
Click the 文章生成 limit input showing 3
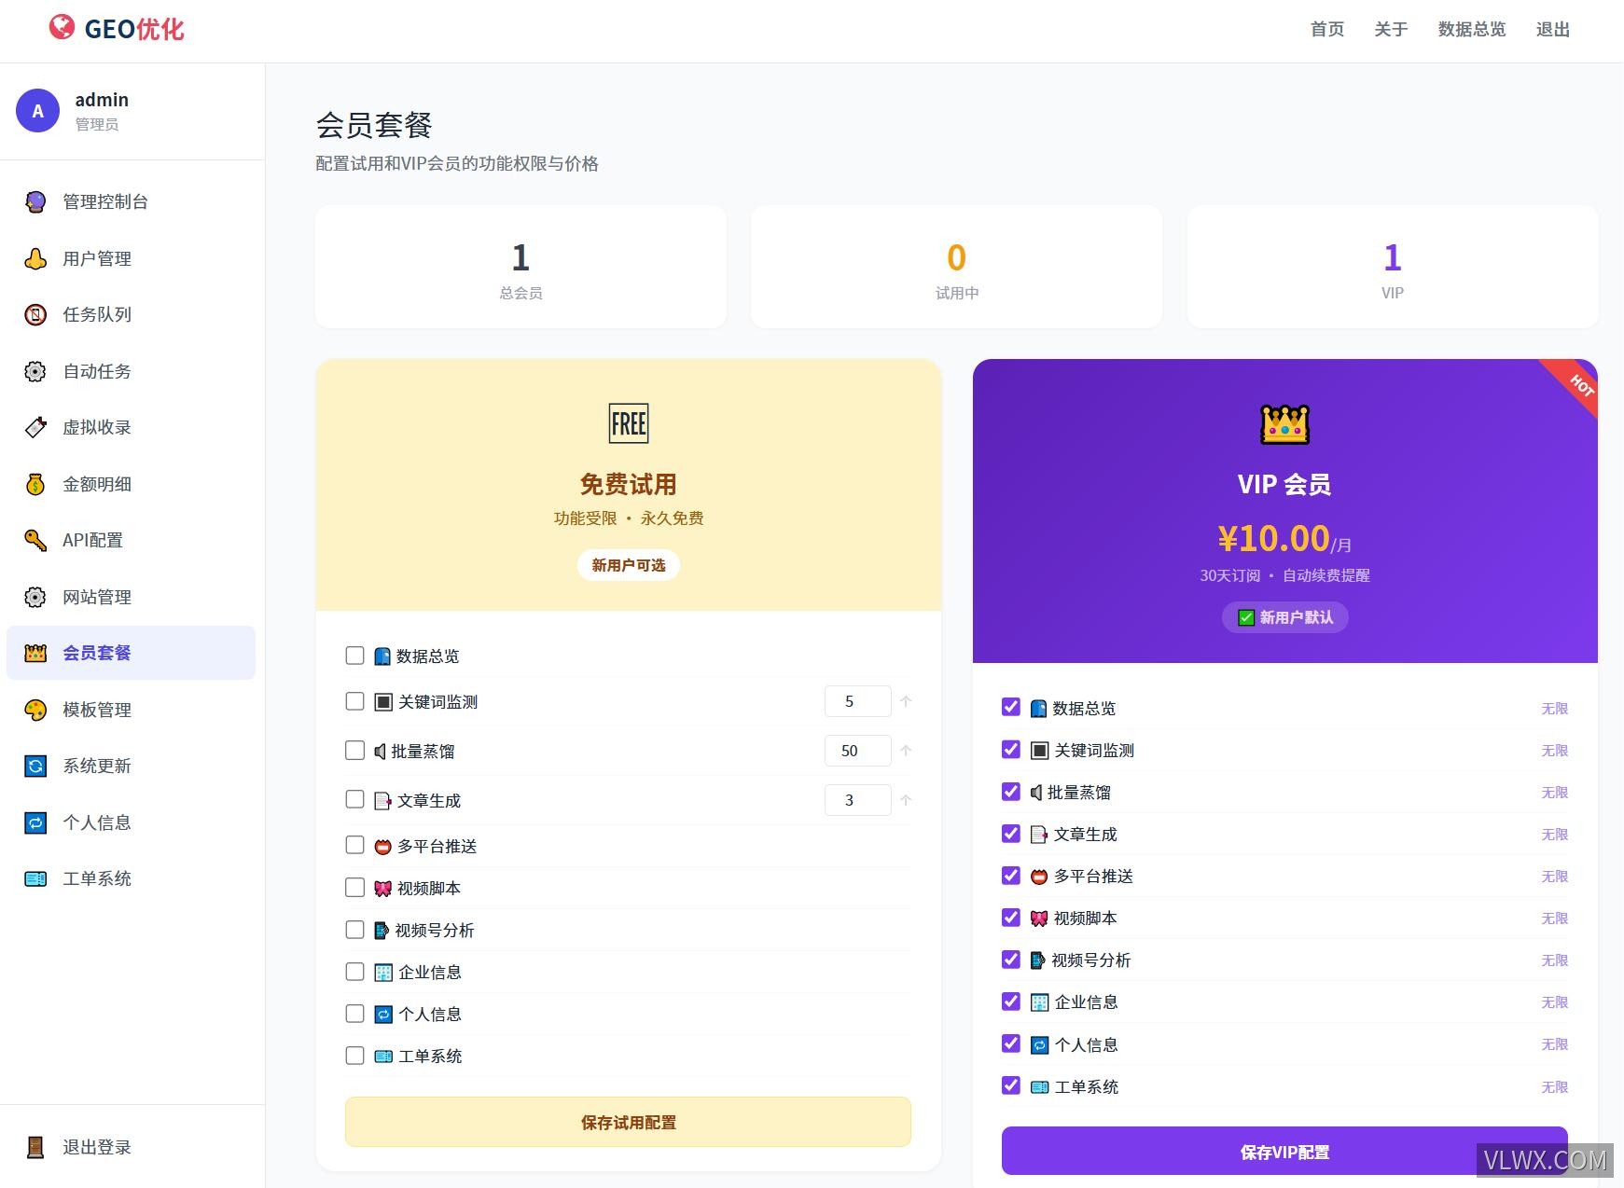click(x=857, y=800)
